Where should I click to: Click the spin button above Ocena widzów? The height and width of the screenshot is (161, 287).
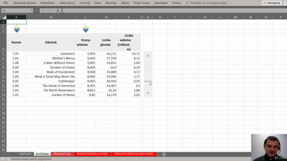click(x=86, y=29)
